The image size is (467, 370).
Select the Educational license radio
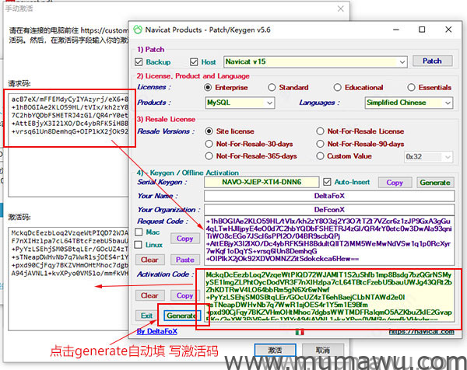(x=337, y=87)
